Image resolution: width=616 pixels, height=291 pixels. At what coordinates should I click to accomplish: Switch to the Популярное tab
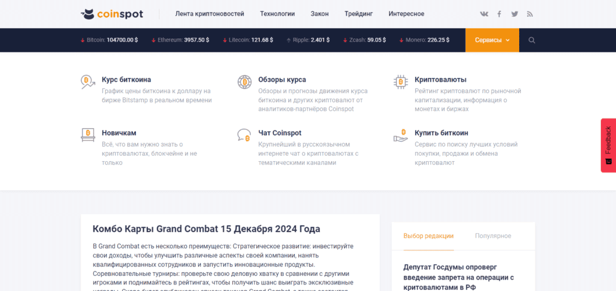tap(493, 236)
